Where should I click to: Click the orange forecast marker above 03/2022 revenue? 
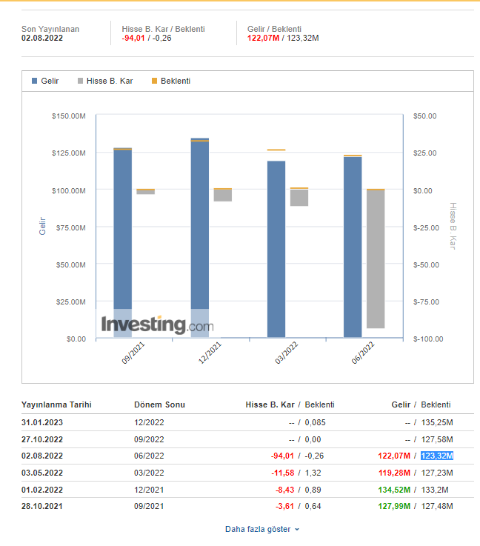click(276, 150)
